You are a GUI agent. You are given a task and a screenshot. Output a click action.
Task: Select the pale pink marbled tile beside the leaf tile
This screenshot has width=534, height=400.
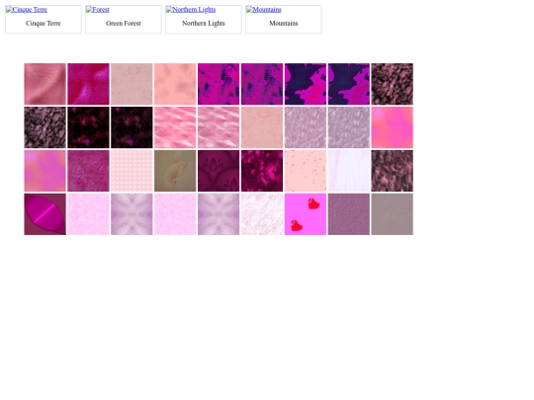[88, 214]
